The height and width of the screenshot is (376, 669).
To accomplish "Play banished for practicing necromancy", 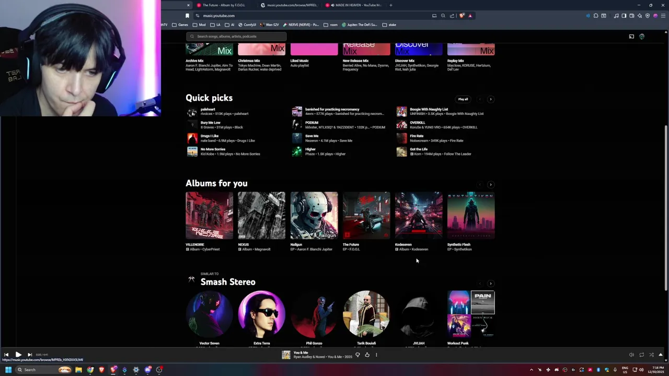I will coord(297,111).
